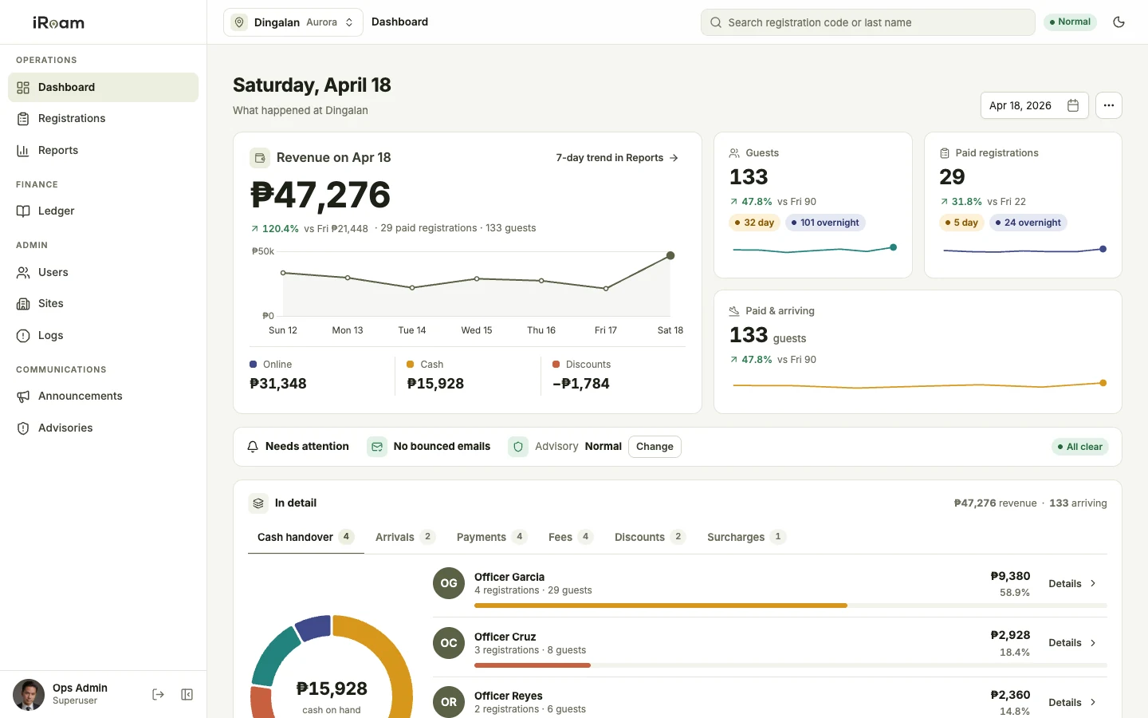Click the Advisory shield icon
This screenshot has width=1148, height=718.
tap(518, 447)
